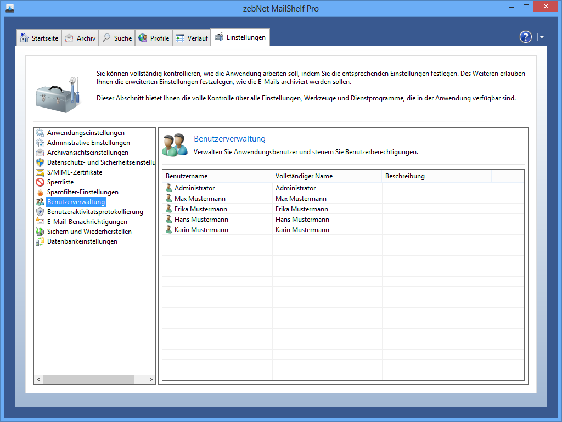This screenshot has height=422, width=562.
Task: Switch to the Startseite tab
Action: (x=39, y=38)
